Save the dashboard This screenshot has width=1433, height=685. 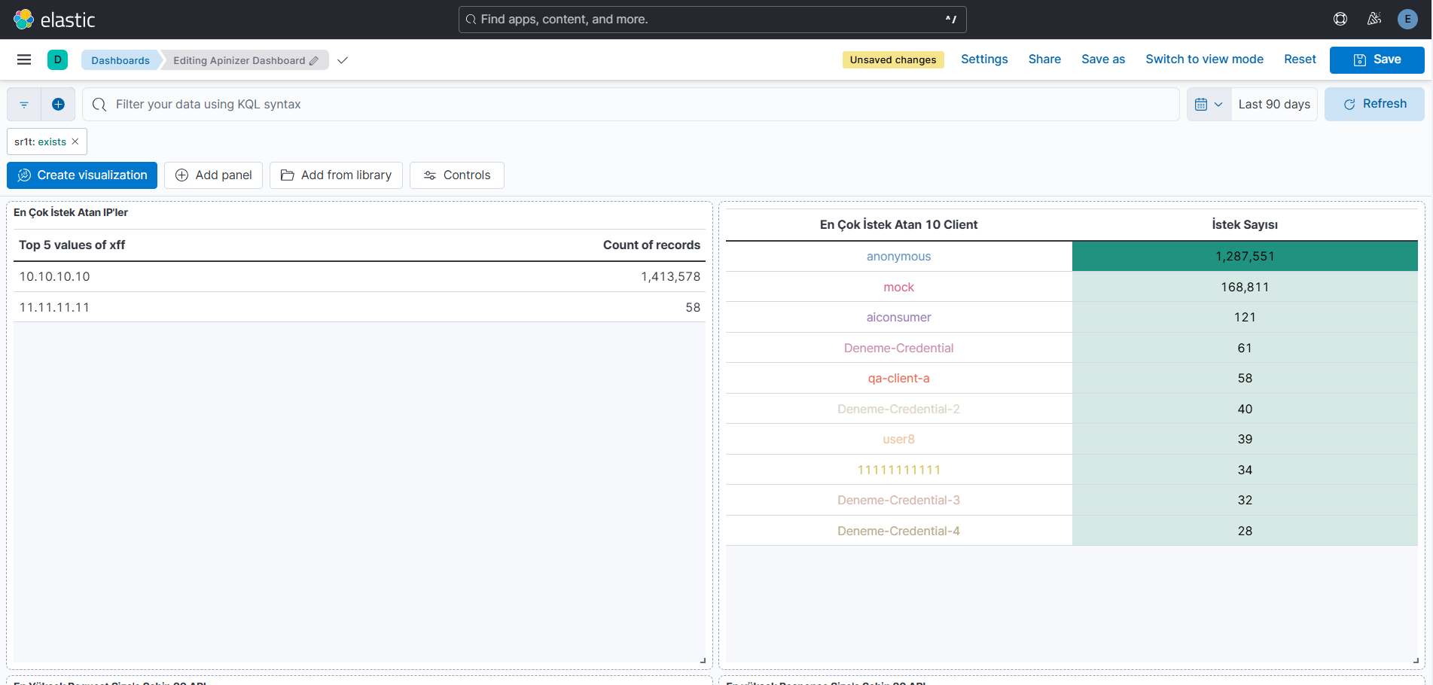point(1377,59)
